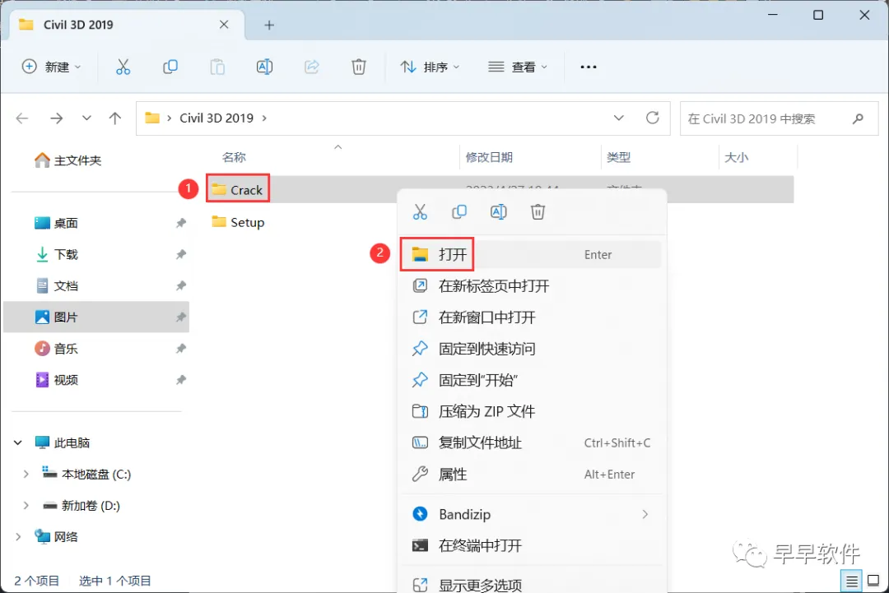Select the Civil 3D 2019 tab

(x=128, y=25)
